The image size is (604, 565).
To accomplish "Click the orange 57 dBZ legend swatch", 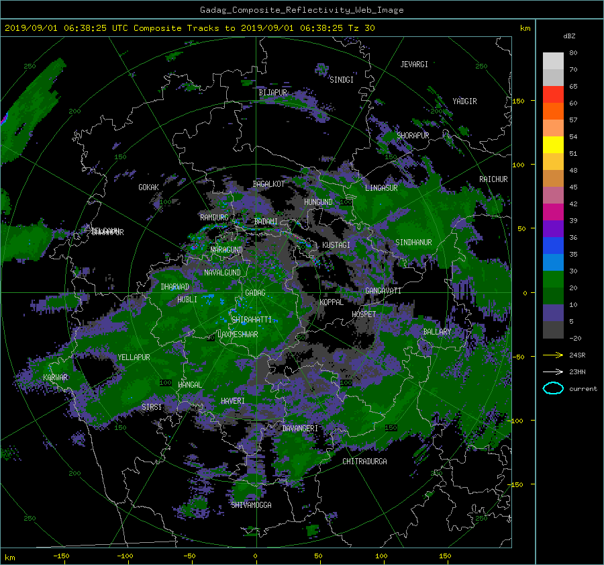I will 553,111.
